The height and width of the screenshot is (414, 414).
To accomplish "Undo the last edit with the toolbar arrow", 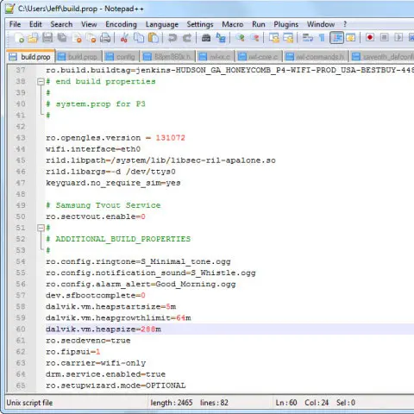I will point(172,38).
